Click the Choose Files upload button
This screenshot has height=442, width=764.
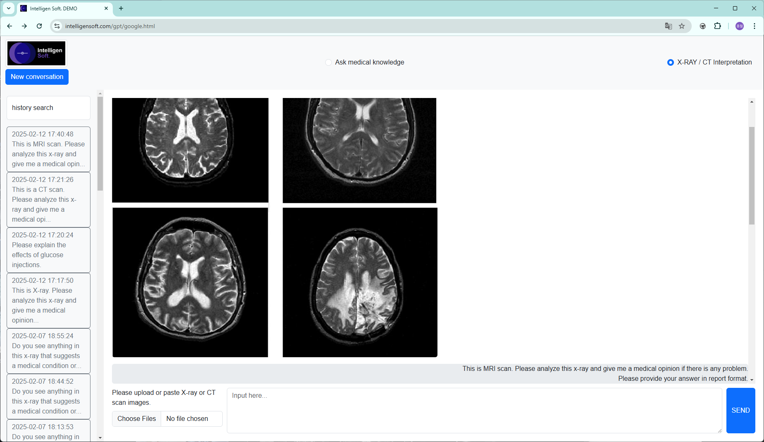point(137,418)
